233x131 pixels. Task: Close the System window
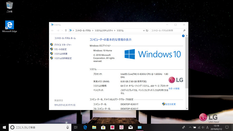coord(184,25)
